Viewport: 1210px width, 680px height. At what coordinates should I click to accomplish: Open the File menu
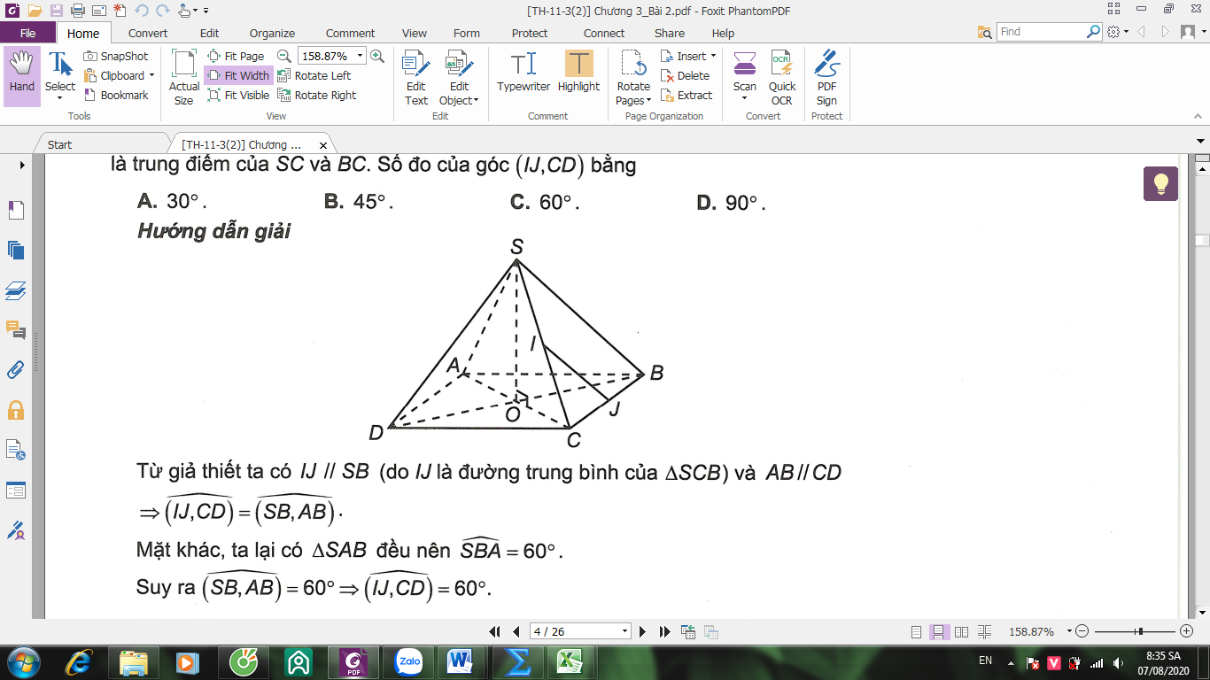[x=28, y=33]
